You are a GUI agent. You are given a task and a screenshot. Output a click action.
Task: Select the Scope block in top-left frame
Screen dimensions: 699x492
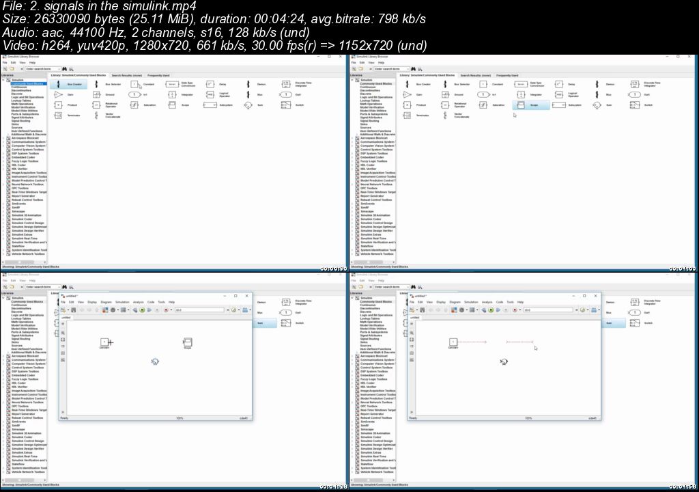tap(178, 105)
